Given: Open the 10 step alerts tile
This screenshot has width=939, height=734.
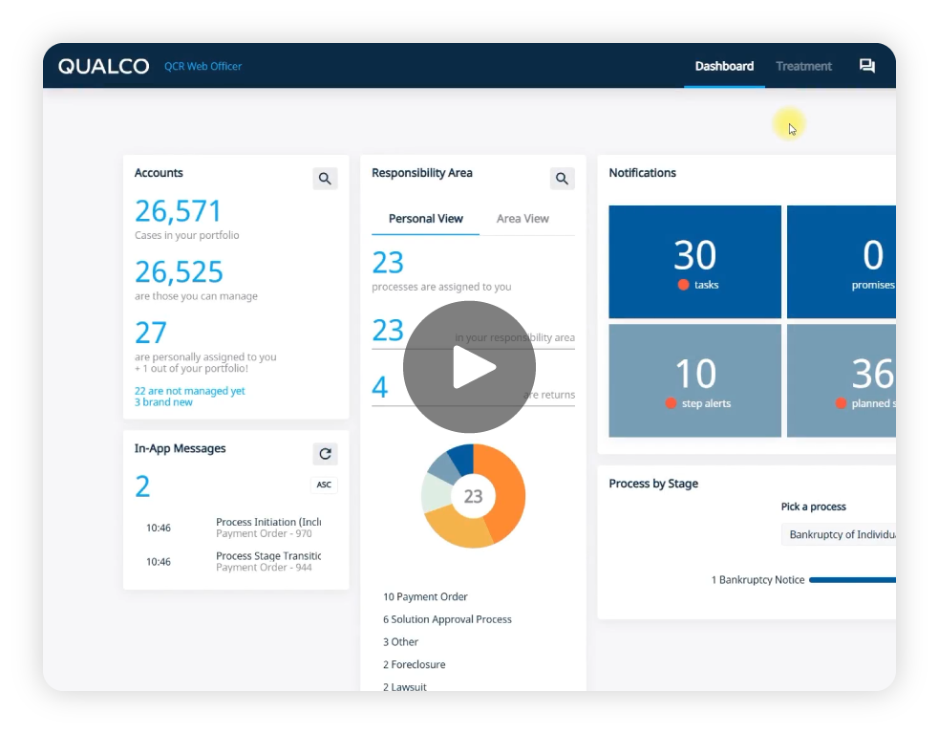Looking at the screenshot, I should point(694,380).
